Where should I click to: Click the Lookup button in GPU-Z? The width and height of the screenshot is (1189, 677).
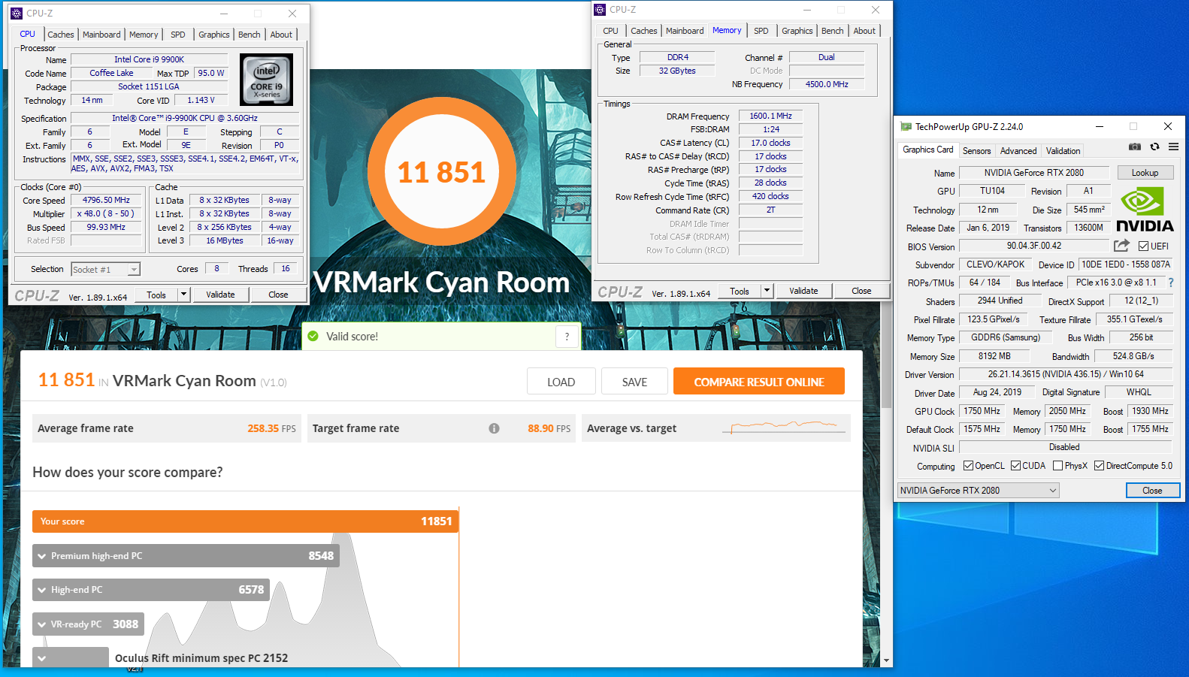pos(1145,173)
